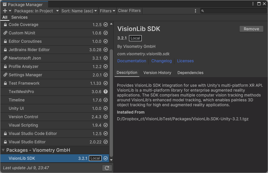This screenshot has height=173, width=268.
Task: Click the com.visometry.visionlib.sdk package ID
Action: point(143,54)
